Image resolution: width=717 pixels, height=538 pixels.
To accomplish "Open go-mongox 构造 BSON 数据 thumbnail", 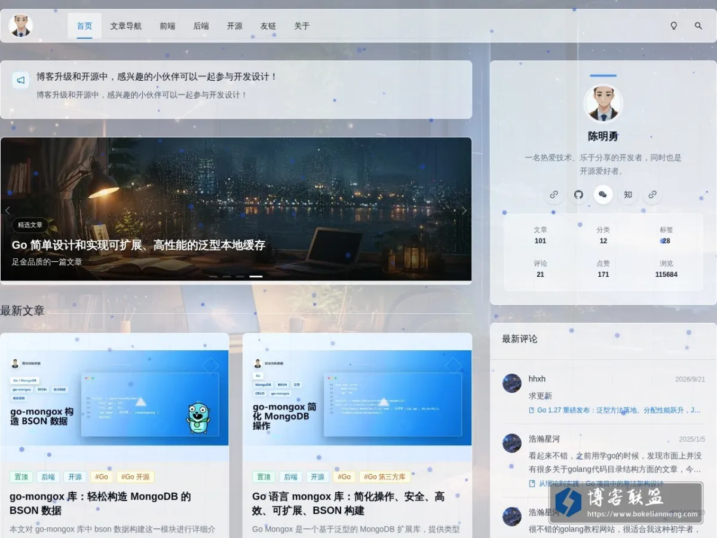I will coord(114,398).
